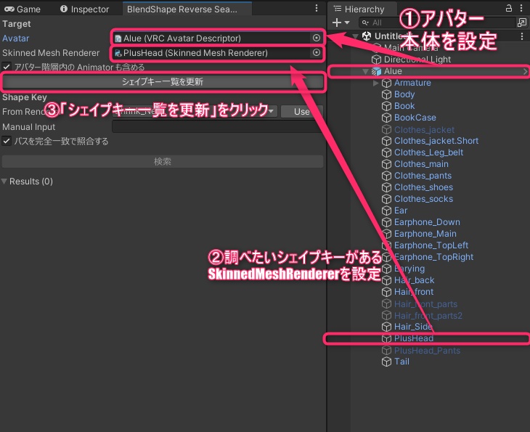Open the Hierarchy create plus dropdown
Screen dimensions: 530x432
(341, 23)
